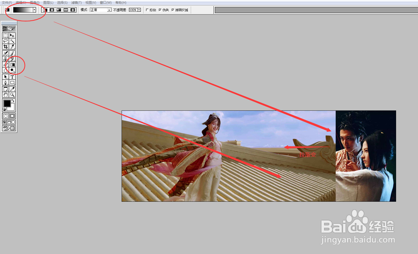Open the 视图(V) menu
Screen dimensions: 418x254
91,3
